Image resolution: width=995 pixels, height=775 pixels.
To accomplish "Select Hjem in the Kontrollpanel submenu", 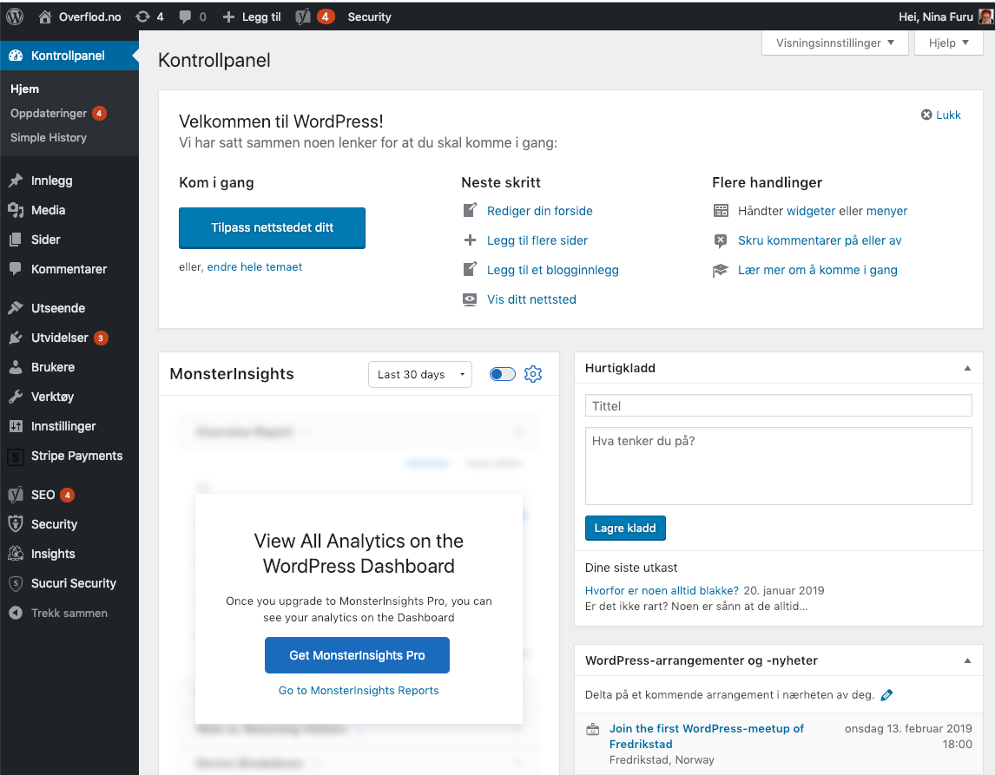I will coord(25,89).
